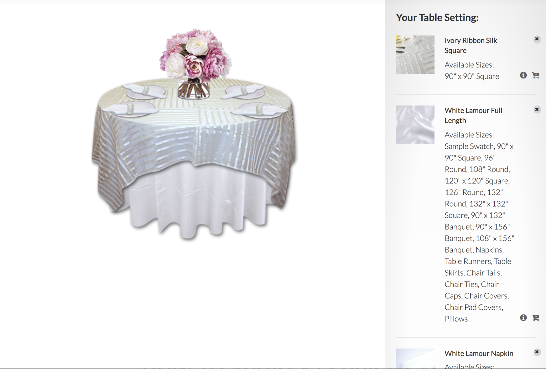Remove Ivory Ribbon Silk Square from table setting
Screen dimensions: 546x369
[x=537, y=39]
